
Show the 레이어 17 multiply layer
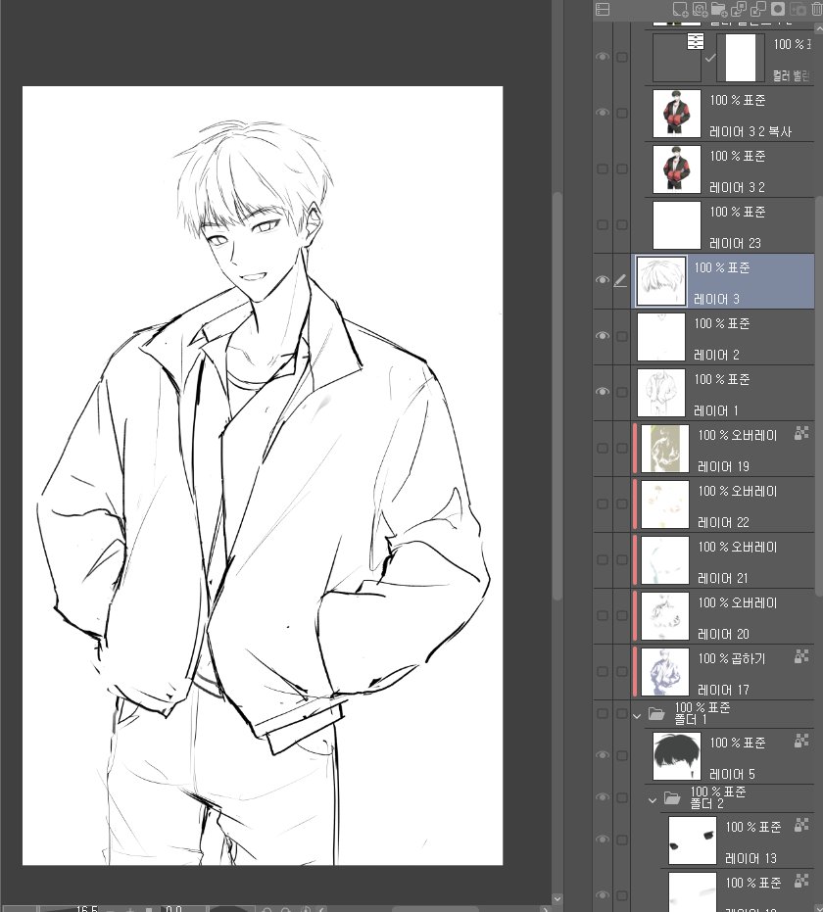pyautogui.click(x=603, y=671)
